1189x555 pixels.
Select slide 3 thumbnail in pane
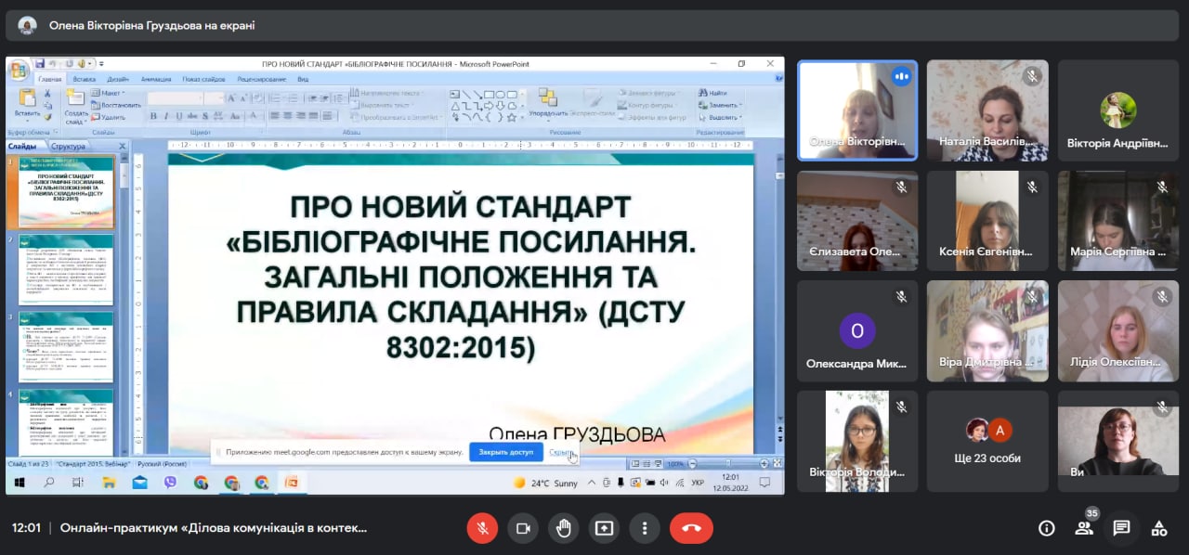click(64, 348)
